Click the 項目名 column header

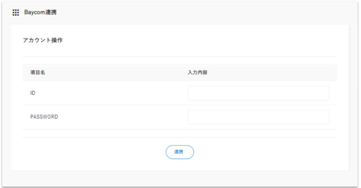pyautogui.click(x=38, y=73)
